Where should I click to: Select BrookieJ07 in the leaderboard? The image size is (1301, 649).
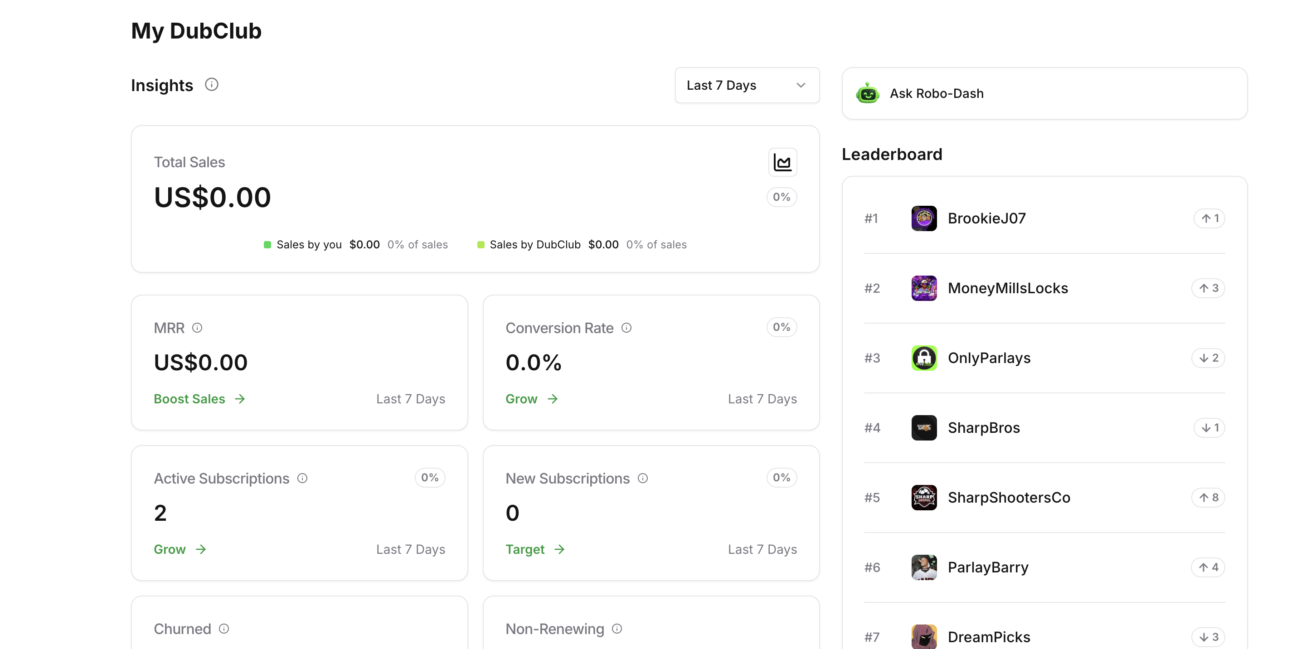coord(986,218)
